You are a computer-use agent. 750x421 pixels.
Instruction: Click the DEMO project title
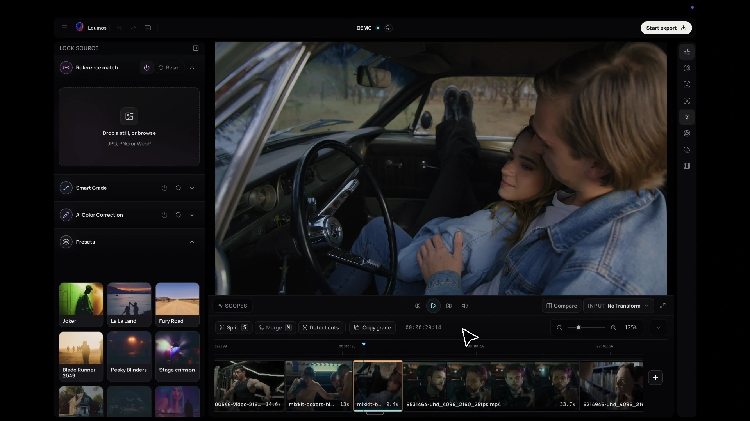364,28
